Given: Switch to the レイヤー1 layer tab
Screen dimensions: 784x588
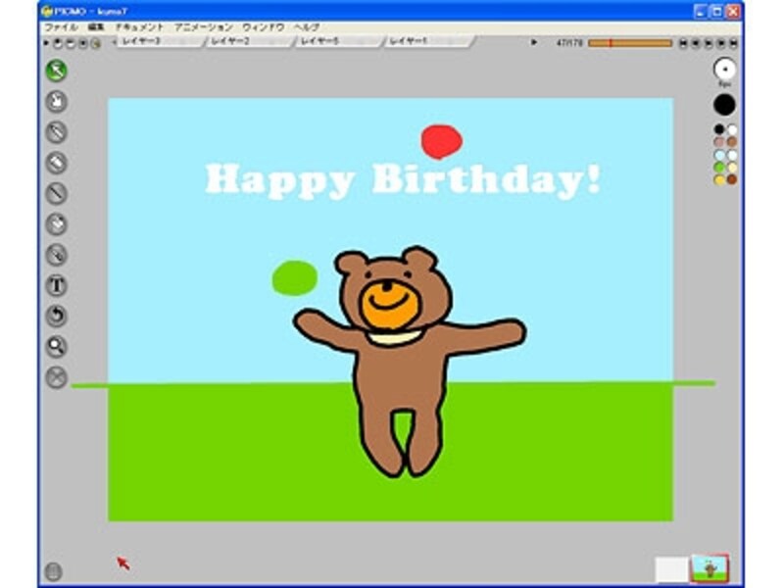Looking at the screenshot, I should coord(427,41).
